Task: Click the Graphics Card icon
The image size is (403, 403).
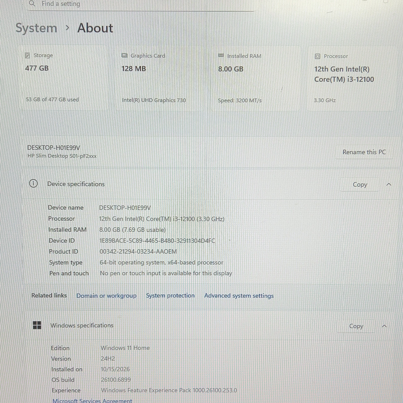Action: point(124,56)
